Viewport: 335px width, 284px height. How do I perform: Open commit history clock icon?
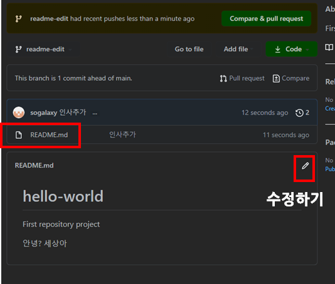(x=299, y=113)
